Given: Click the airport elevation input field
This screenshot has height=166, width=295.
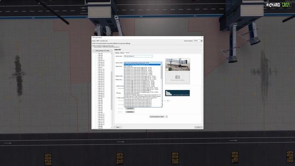Looking at the screenshot, I should (197, 41).
